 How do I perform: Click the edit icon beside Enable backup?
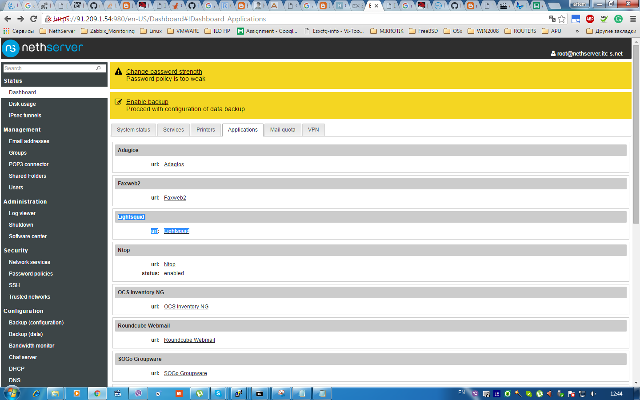pyautogui.click(x=119, y=101)
